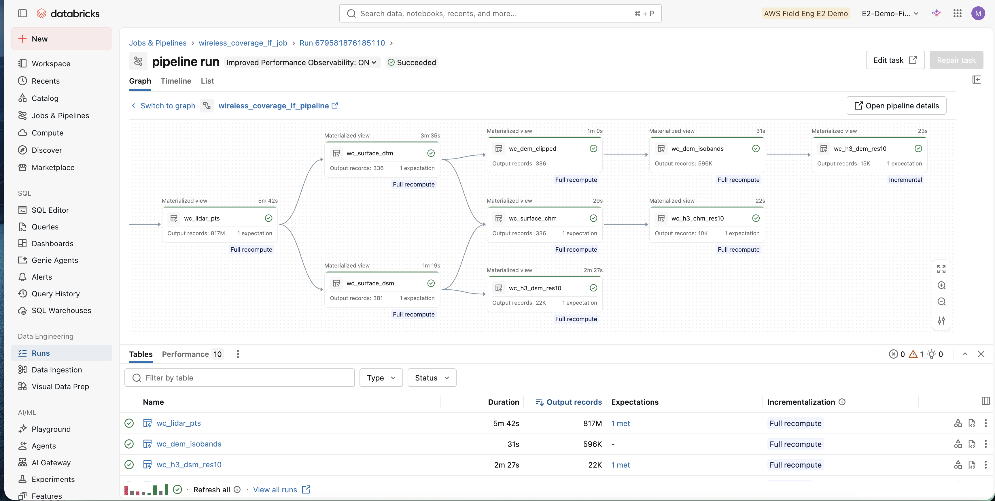Open the kebab menu next to Performance tab
This screenshot has height=501, width=995.
238,354
